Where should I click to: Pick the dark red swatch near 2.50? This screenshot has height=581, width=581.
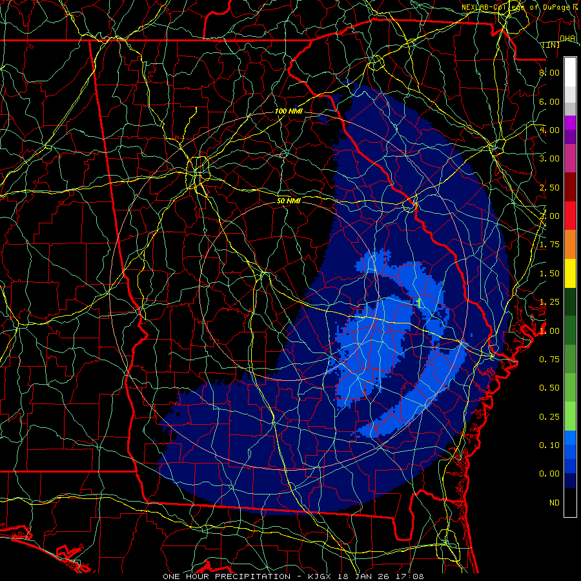pos(570,187)
